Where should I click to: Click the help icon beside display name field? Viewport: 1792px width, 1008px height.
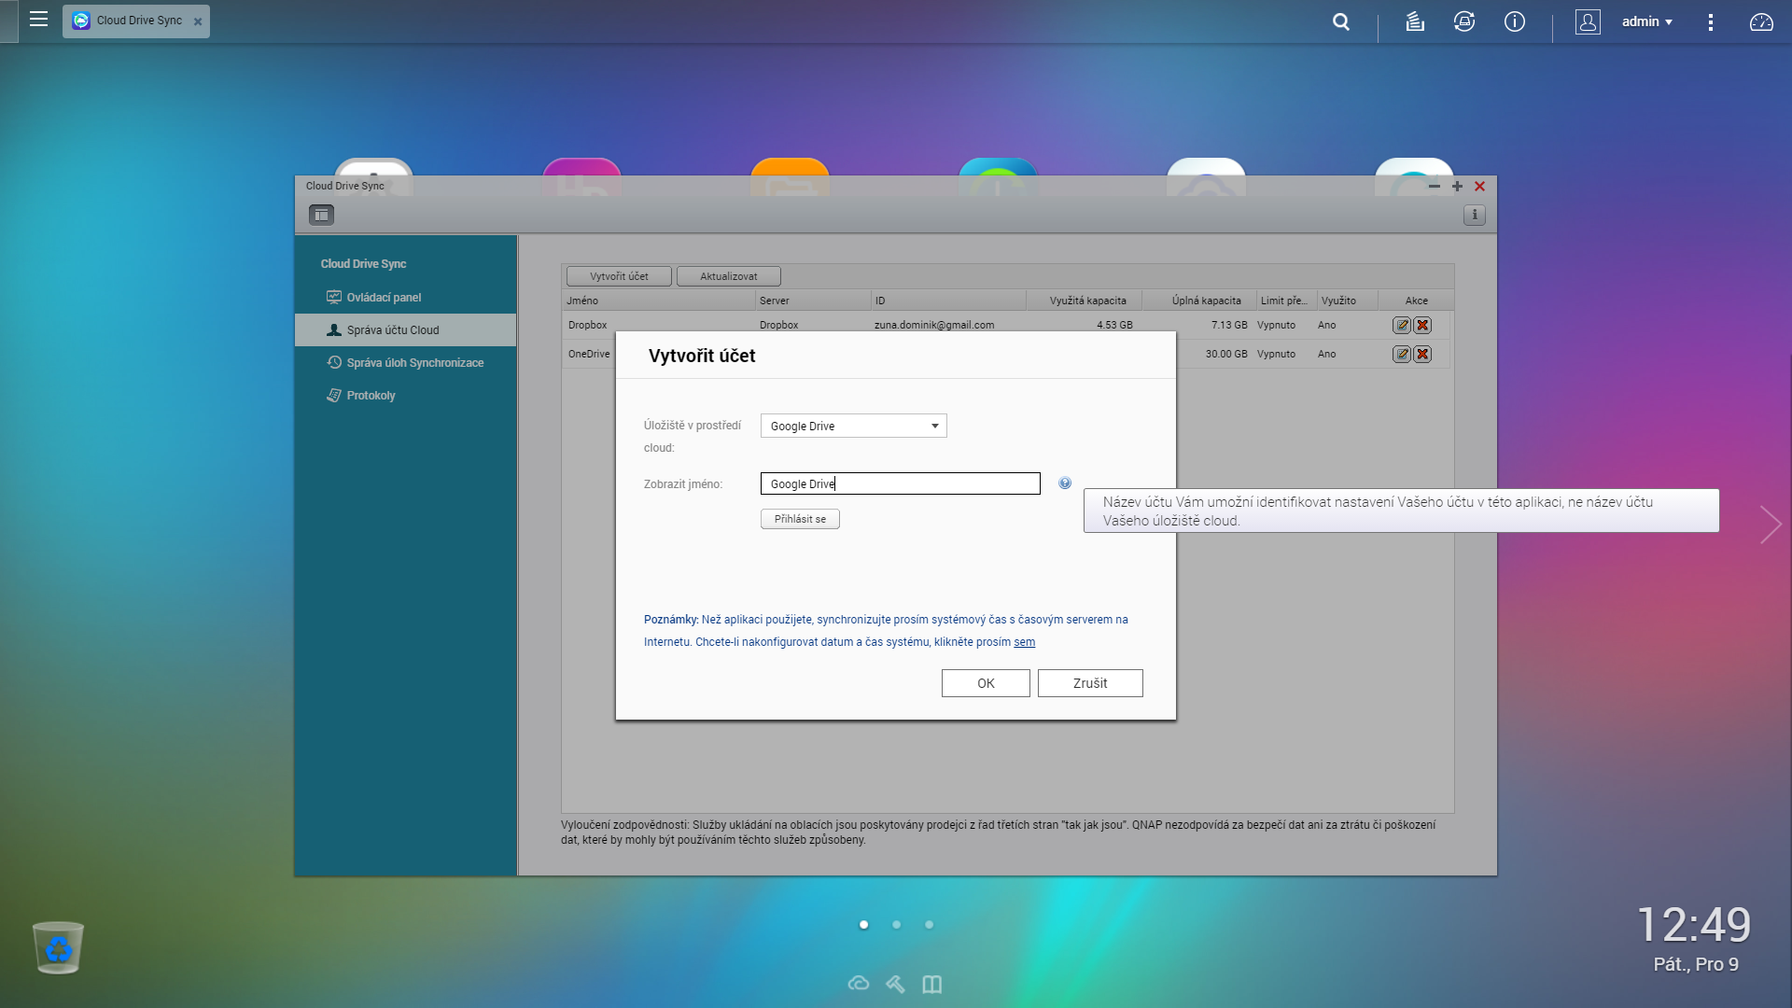click(x=1065, y=483)
